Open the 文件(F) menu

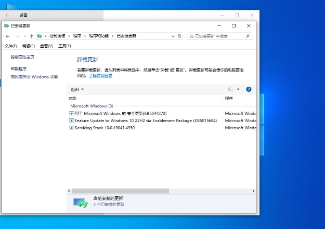(10, 46)
